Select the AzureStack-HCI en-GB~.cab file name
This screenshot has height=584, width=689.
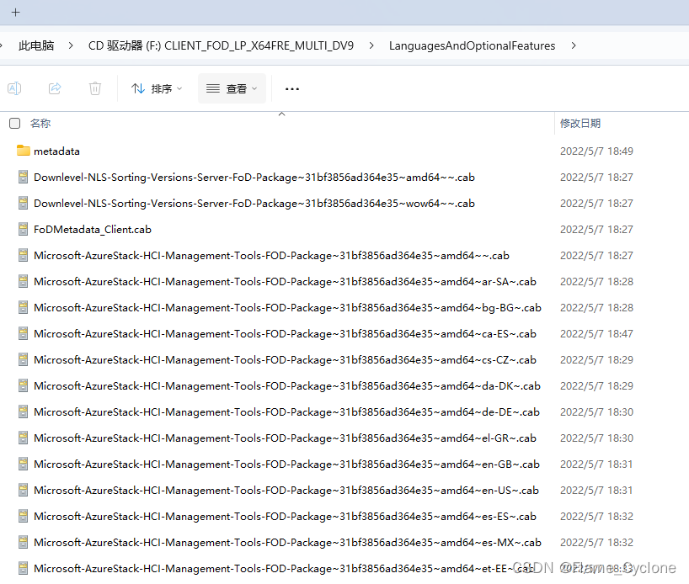287,465
